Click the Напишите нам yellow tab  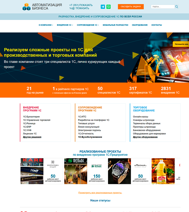(x=181, y=44)
